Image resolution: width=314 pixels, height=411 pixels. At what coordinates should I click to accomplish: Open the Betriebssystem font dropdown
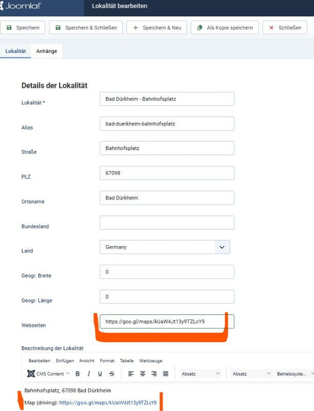point(294,374)
